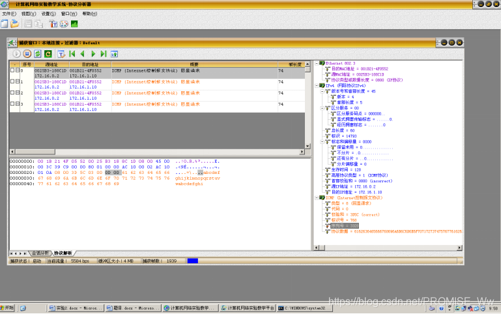Sort by the 帧长度 column header

(x=291, y=64)
